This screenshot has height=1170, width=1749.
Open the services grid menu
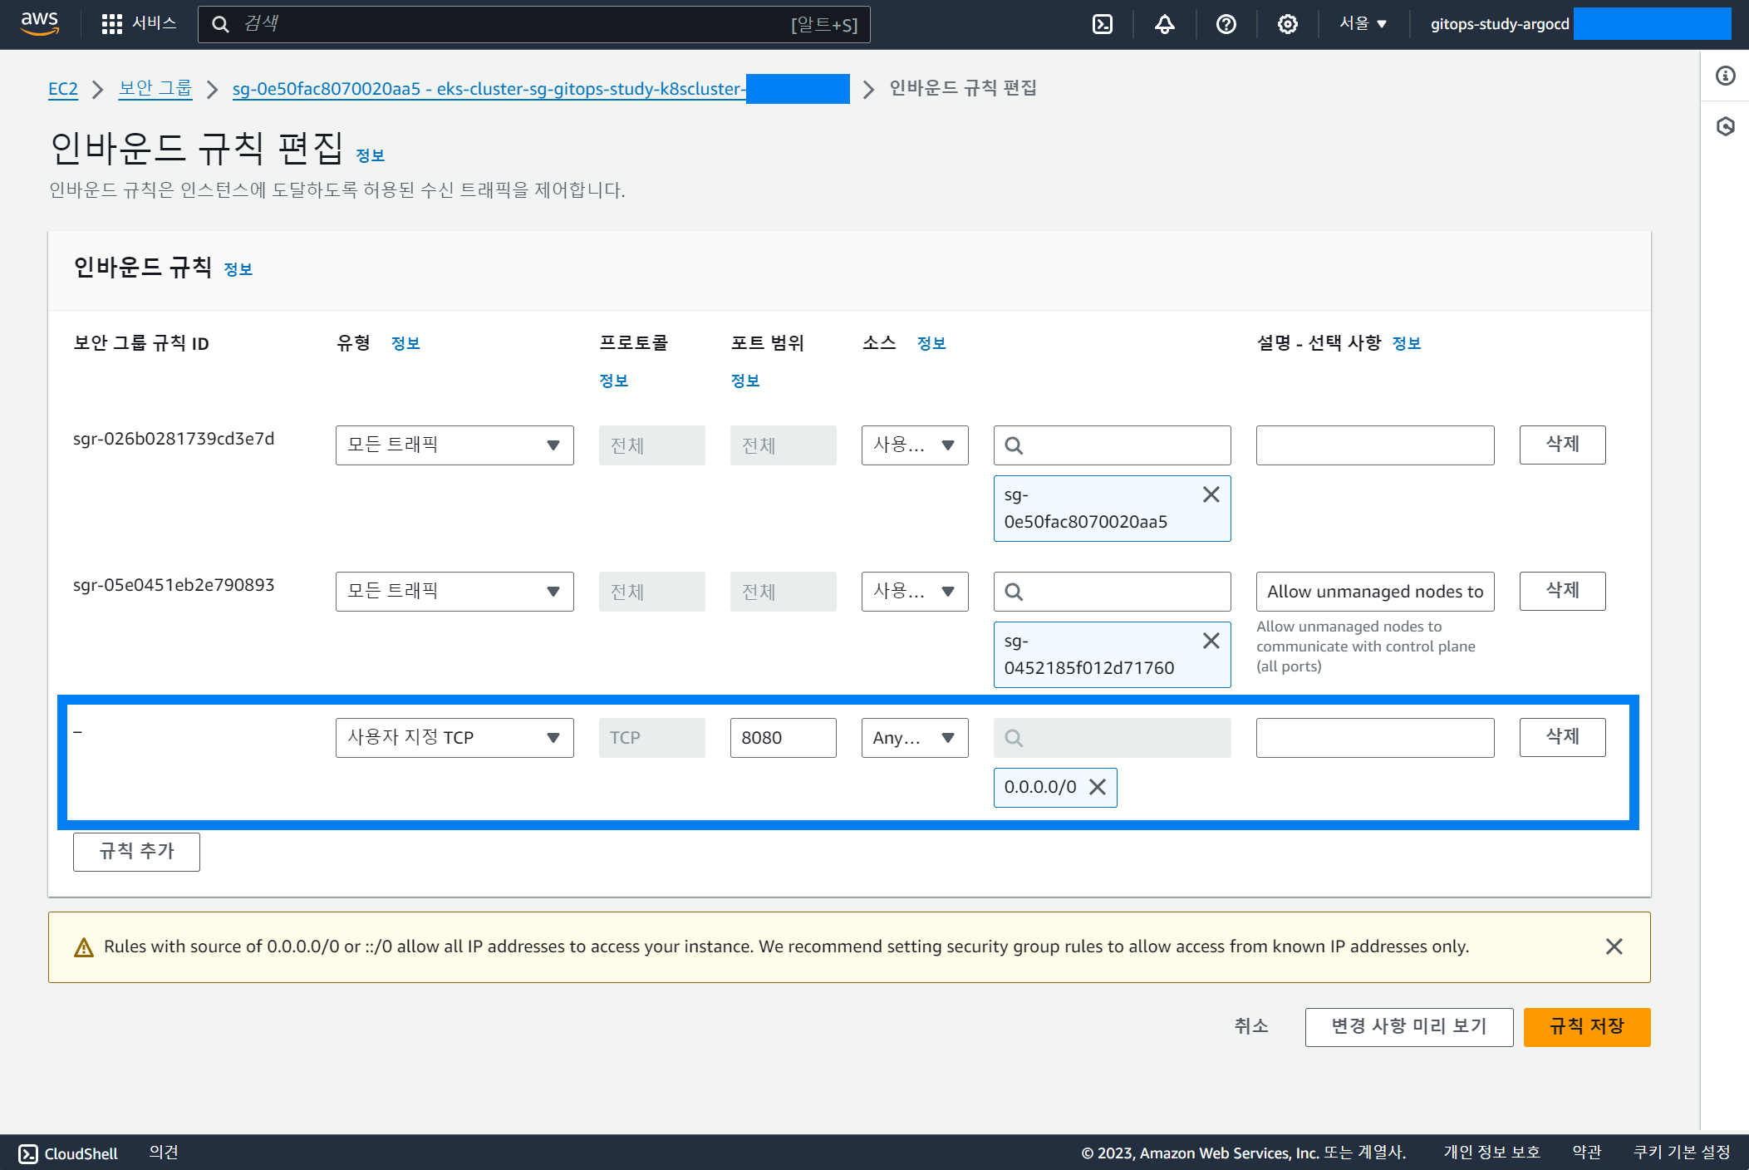point(111,24)
